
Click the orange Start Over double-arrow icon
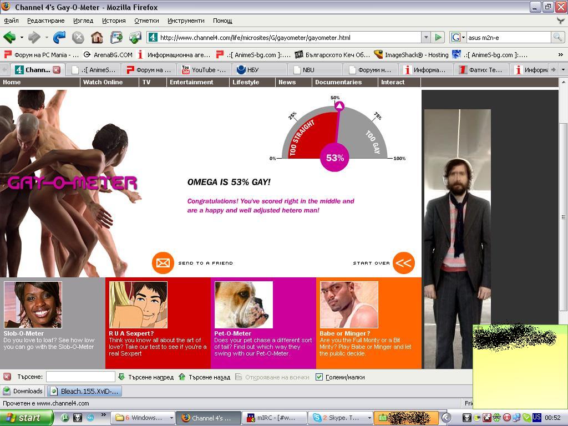404,263
